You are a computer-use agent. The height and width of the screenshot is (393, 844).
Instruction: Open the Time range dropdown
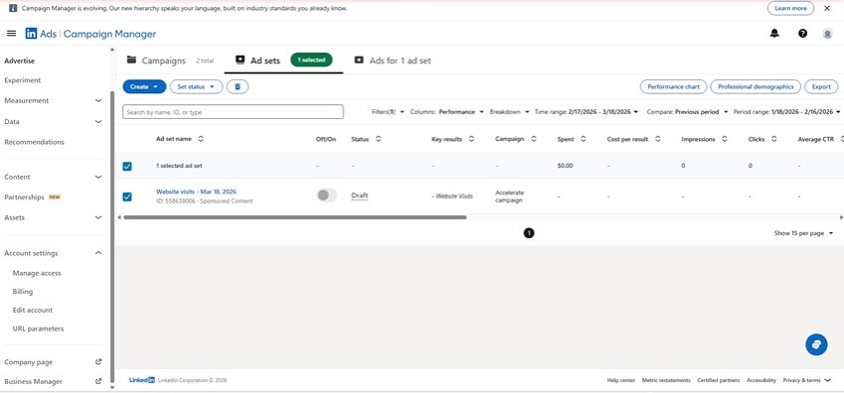click(587, 112)
